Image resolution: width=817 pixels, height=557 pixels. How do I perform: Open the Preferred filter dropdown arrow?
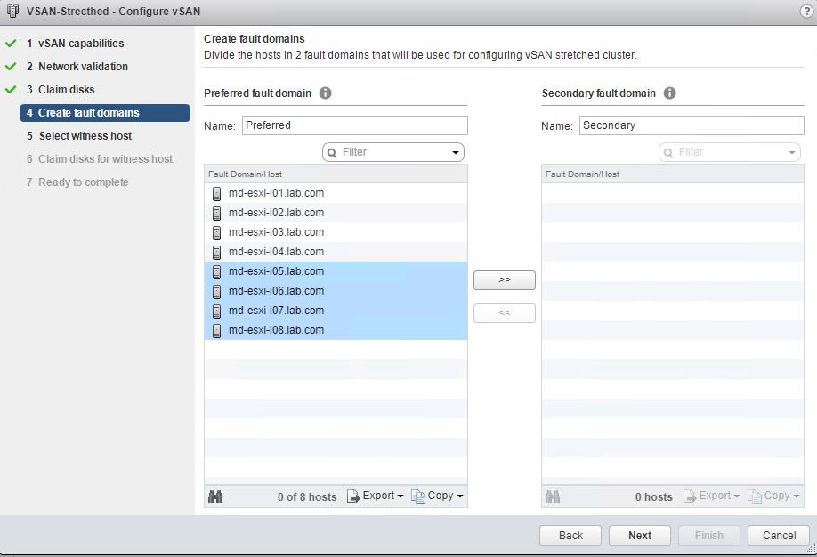456,153
